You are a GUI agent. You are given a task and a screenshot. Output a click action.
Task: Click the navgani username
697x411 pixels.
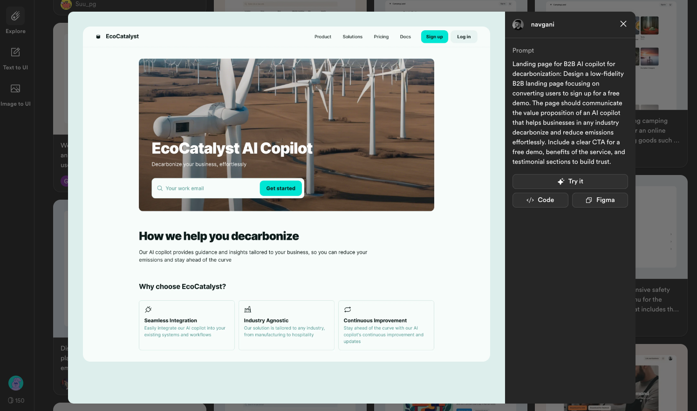543,25
